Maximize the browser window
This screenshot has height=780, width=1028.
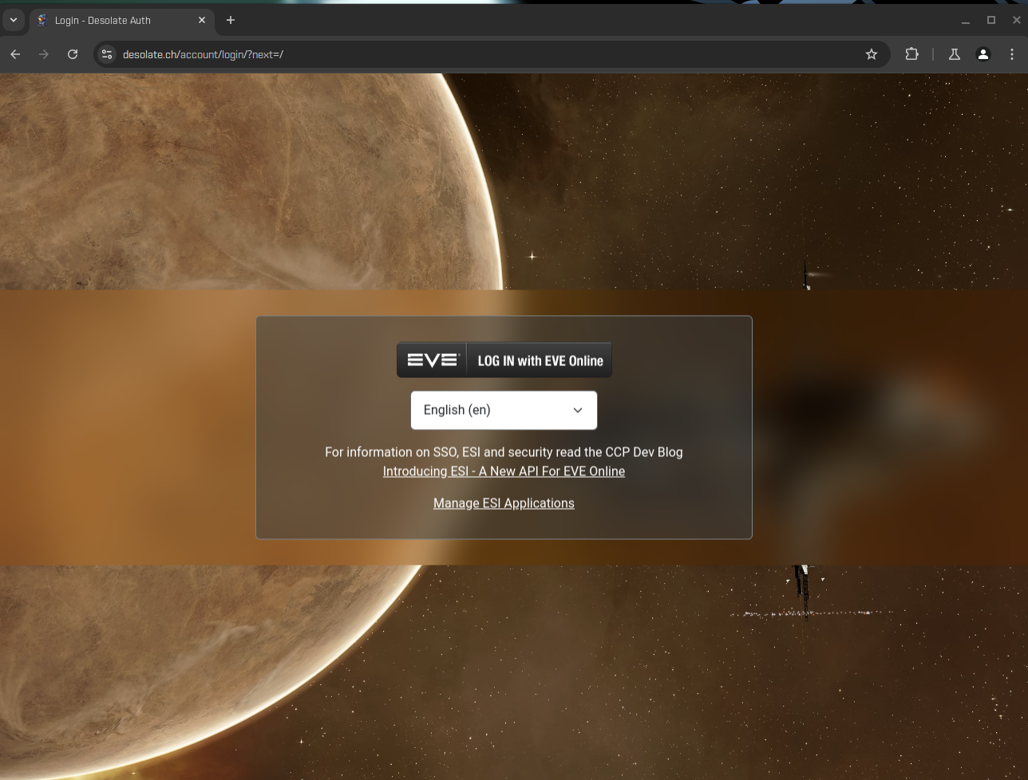[x=991, y=20]
